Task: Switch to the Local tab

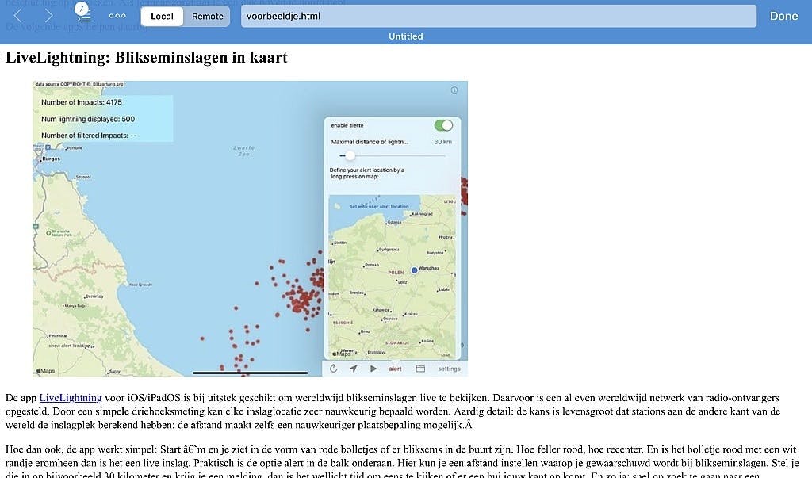Action: pos(162,17)
